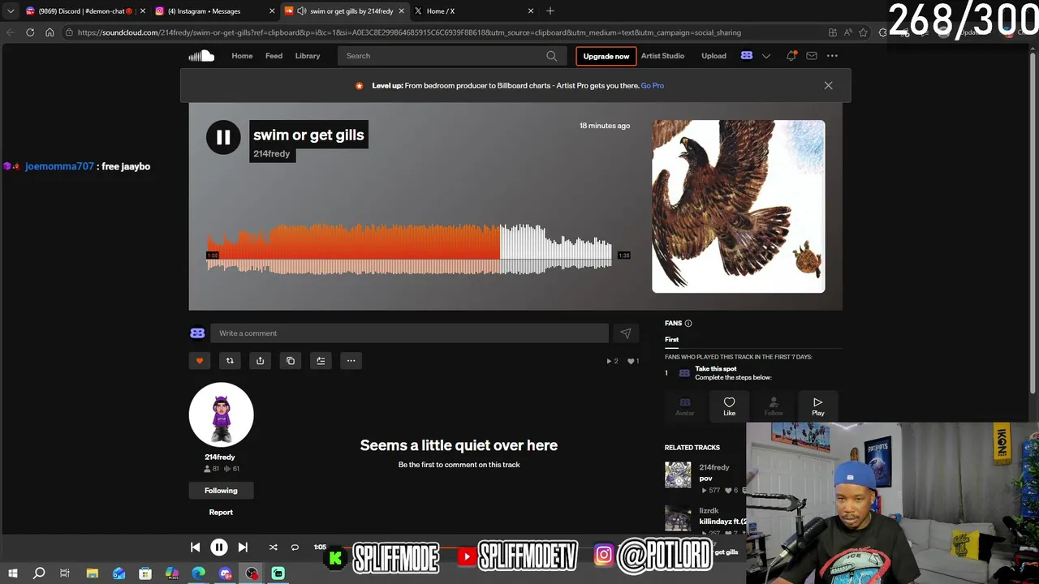The height and width of the screenshot is (584, 1039).
Task: Open related track pov by 214fredy
Action: (705, 479)
